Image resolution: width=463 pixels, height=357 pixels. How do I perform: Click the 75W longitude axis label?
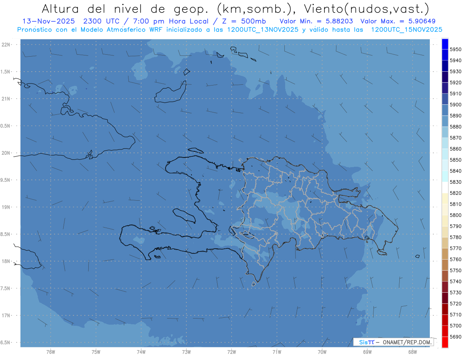point(96,352)
